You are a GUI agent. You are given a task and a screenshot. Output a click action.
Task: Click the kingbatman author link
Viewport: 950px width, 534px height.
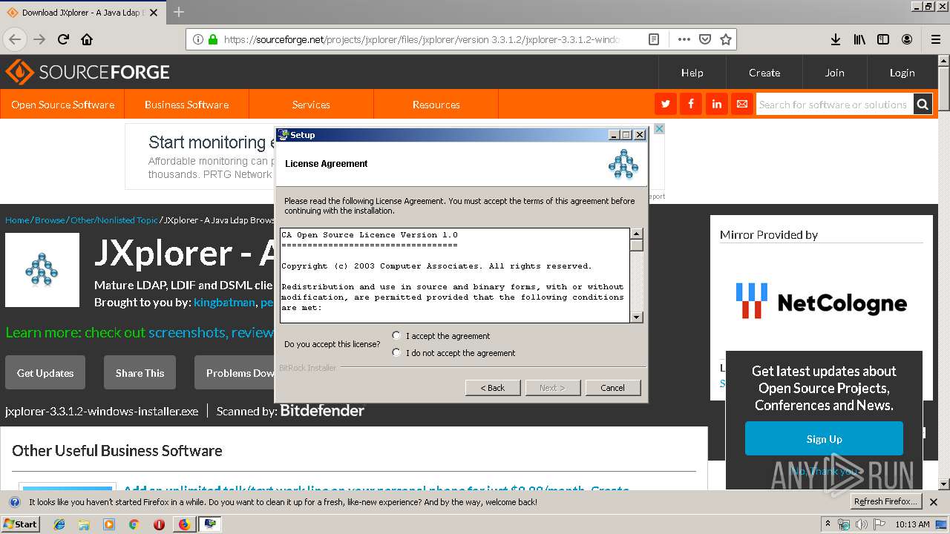pos(224,303)
